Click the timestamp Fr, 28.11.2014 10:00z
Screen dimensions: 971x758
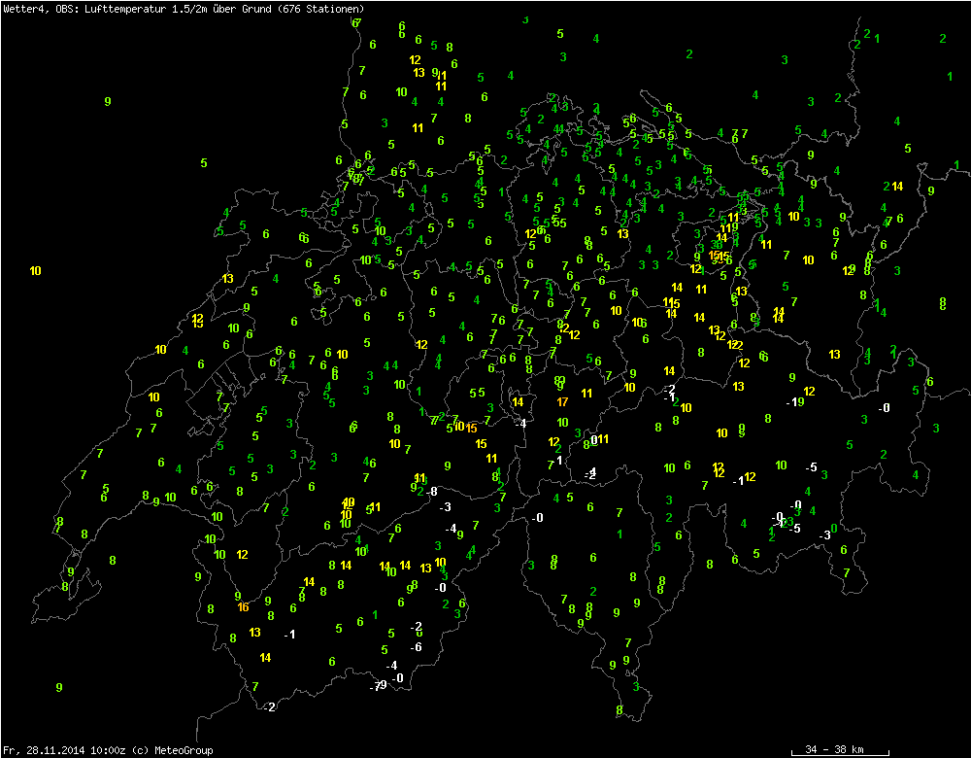coord(63,750)
